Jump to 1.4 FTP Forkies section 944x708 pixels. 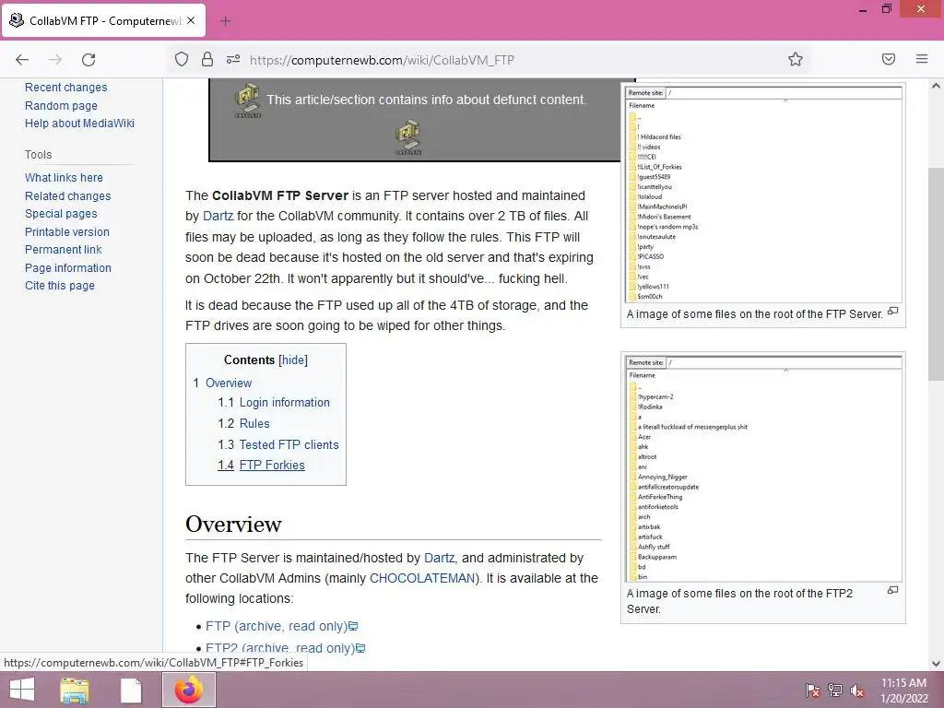click(x=261, y=466)
